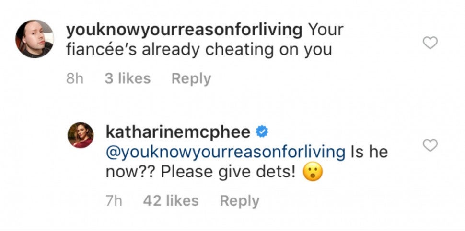The width and height of the screenshot is (465, 231).
Task: Click the 8h timestamp
Action: pyautogui.click(x=74, y=78)
